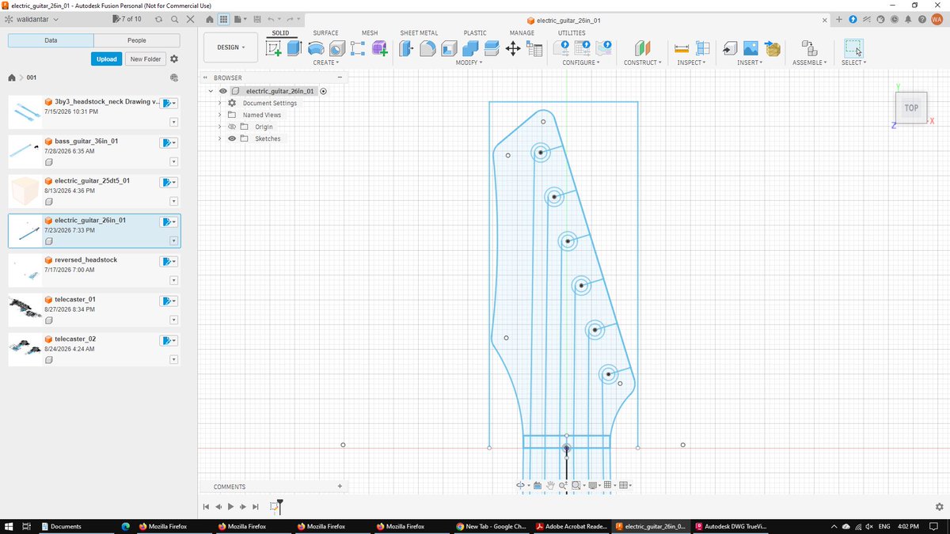Select the Shell tool
The width and height of the screenshot is (950, 534).
449,48
